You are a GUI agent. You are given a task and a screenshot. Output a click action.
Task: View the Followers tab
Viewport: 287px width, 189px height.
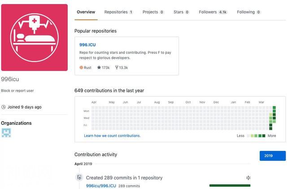[213, 12]
